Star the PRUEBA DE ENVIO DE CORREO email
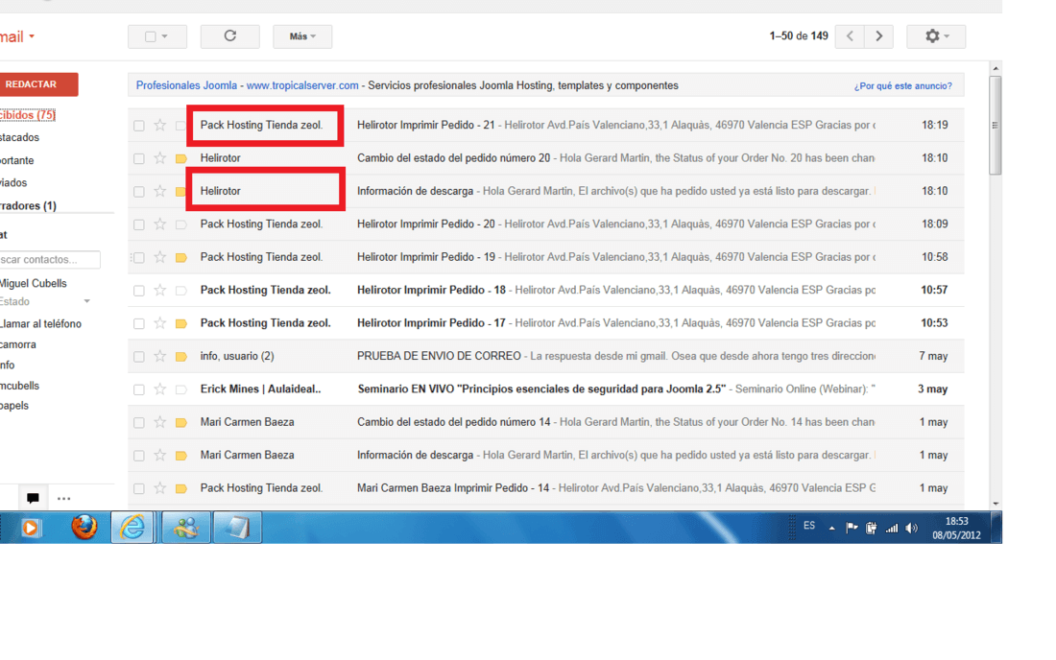The height and width of the screenshot is (660, 1056). pos(159,356)
